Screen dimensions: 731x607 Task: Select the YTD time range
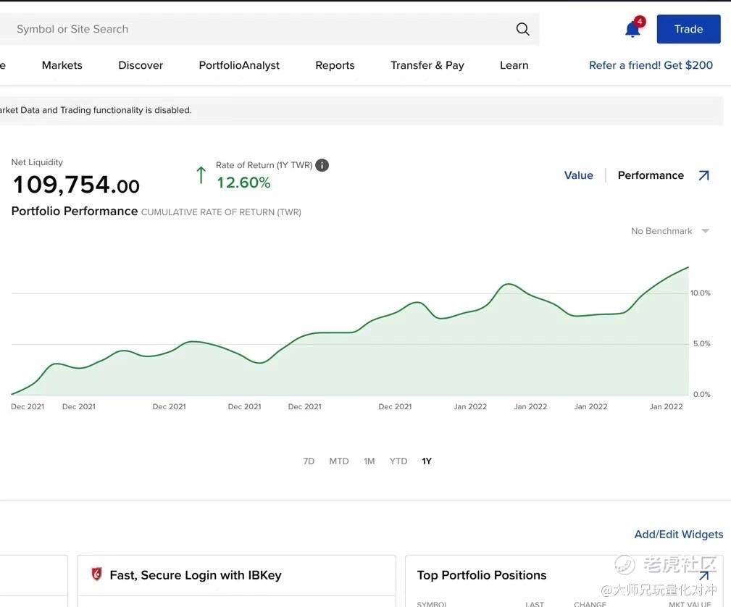(398, 461)
